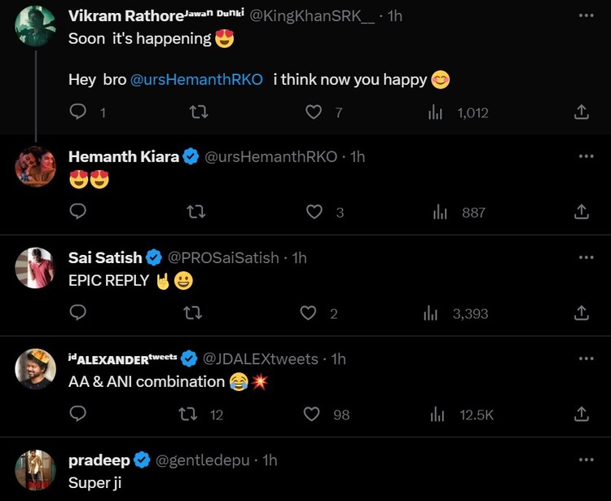The width and height of the screenshot is (611, 501).
Task: Open pradeep's profile avatar
Action: click(x=36, y=470)
